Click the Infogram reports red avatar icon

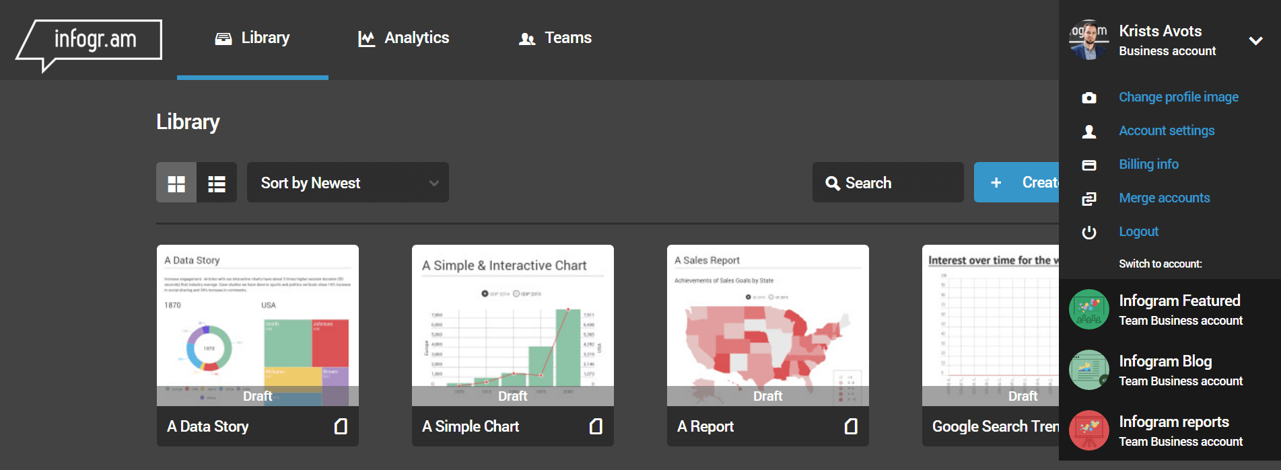click(1088, 430)
